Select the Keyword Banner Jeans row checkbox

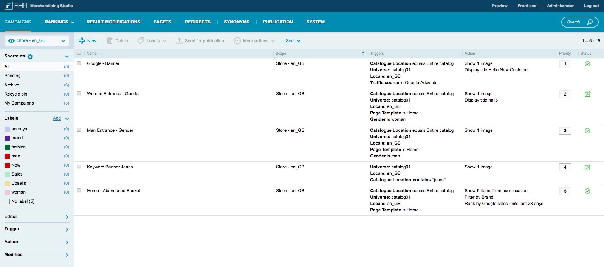(x=79, y=167)
